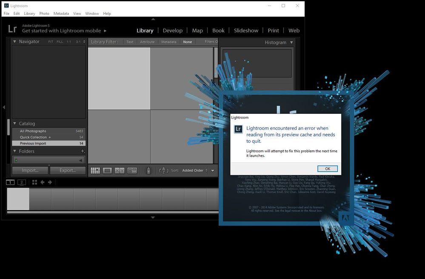Switch to Map module
The image size is (425, 279).
pyautogui.click(x=197, y=31)
